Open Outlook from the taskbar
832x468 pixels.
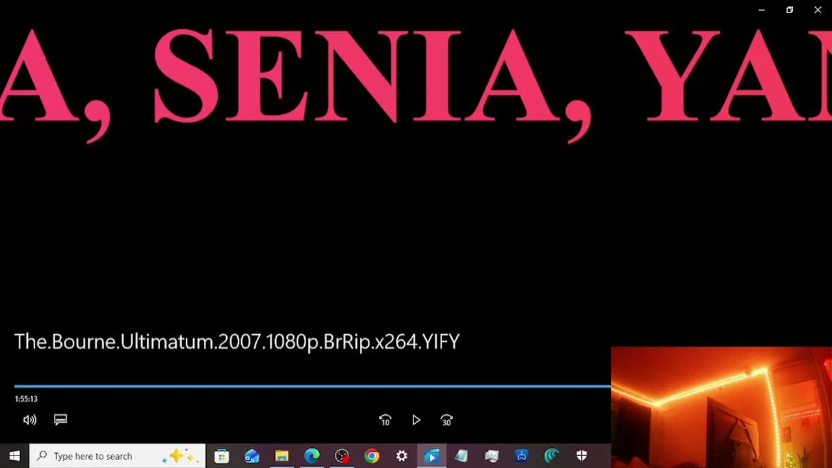[252, 456]
